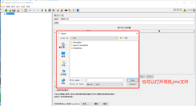Click the 0/0 active threads counter
This screenshot has height=106, width=196.
pos(190,10)
